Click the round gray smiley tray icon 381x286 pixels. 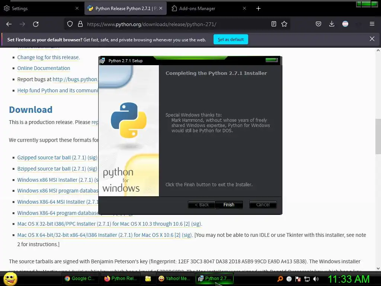pos(289,279)
